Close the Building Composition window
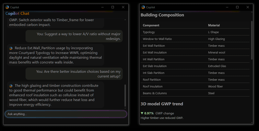259x131 pixels. [248, 7]
